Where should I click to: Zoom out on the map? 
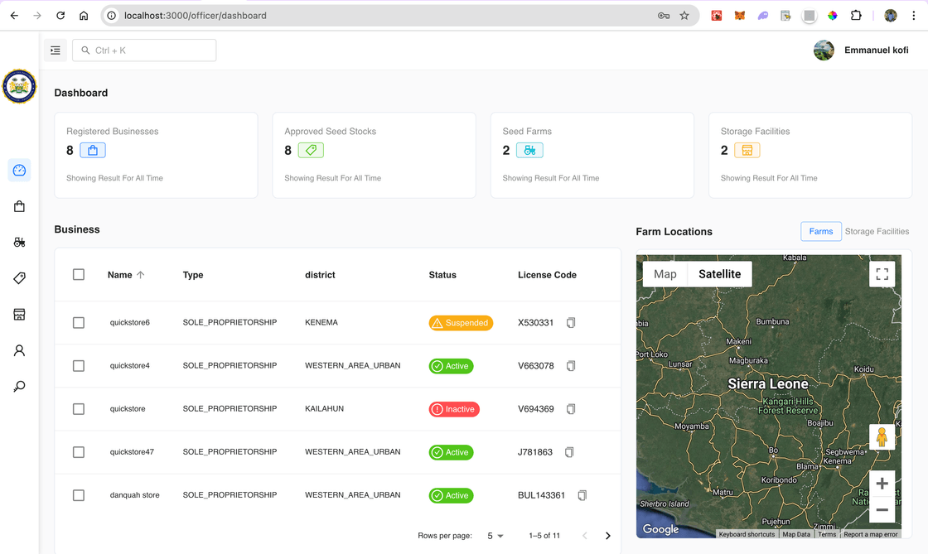(882, 509)
